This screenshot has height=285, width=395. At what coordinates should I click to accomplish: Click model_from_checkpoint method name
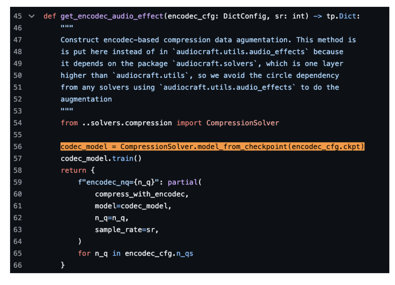(x=242, y=146)
